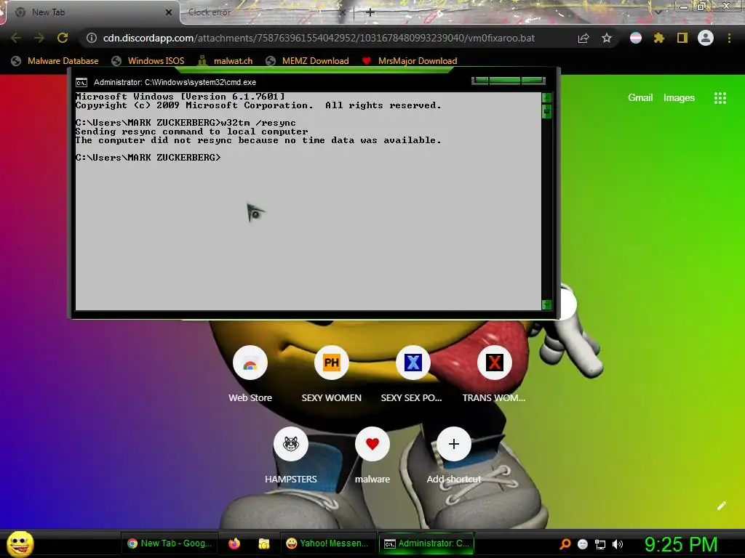Open Gmail link on new tab page

(640, 98)
